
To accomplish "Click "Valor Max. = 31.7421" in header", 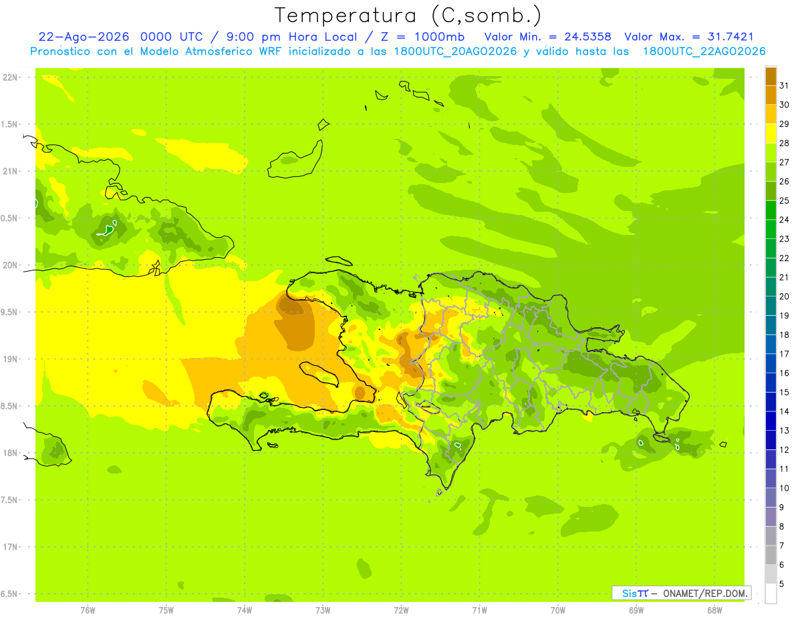I will tap(689, 37).
